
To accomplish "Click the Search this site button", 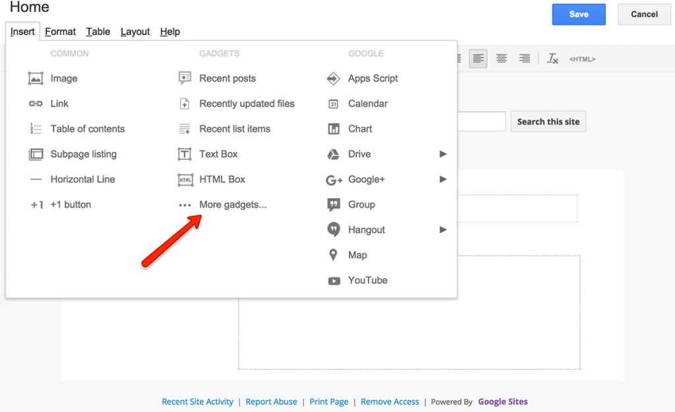I will (x=548, y=122).
